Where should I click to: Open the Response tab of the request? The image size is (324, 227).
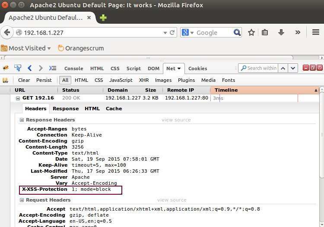[66, 109]
